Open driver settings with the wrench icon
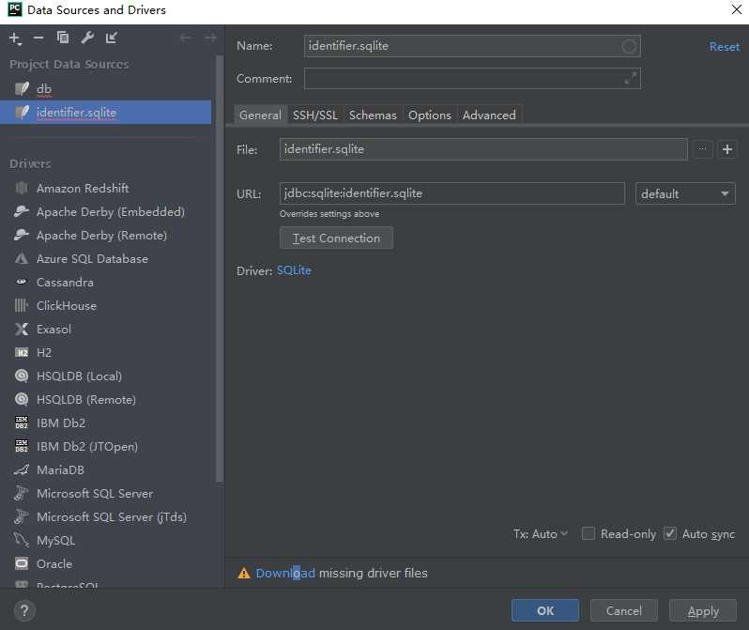This screenshot has width=749, height=630. tap(87, 38)
